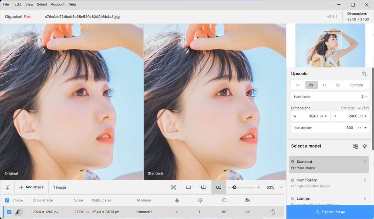Toggle the Image column header checkbox

[7, 200]
